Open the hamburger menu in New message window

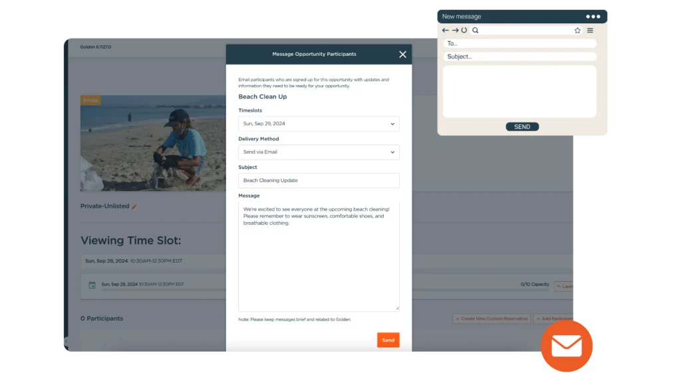(x=590, y=31)
